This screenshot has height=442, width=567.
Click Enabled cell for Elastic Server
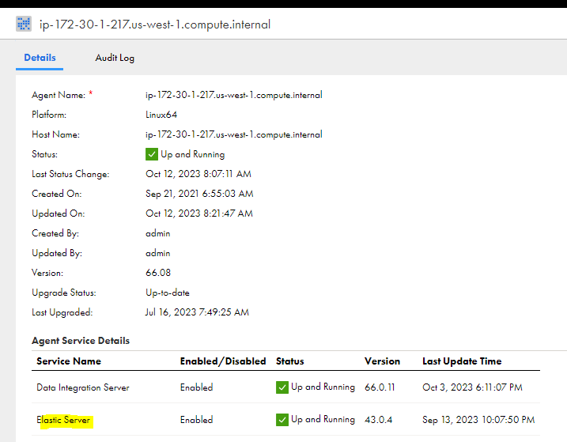click(196, 420)
